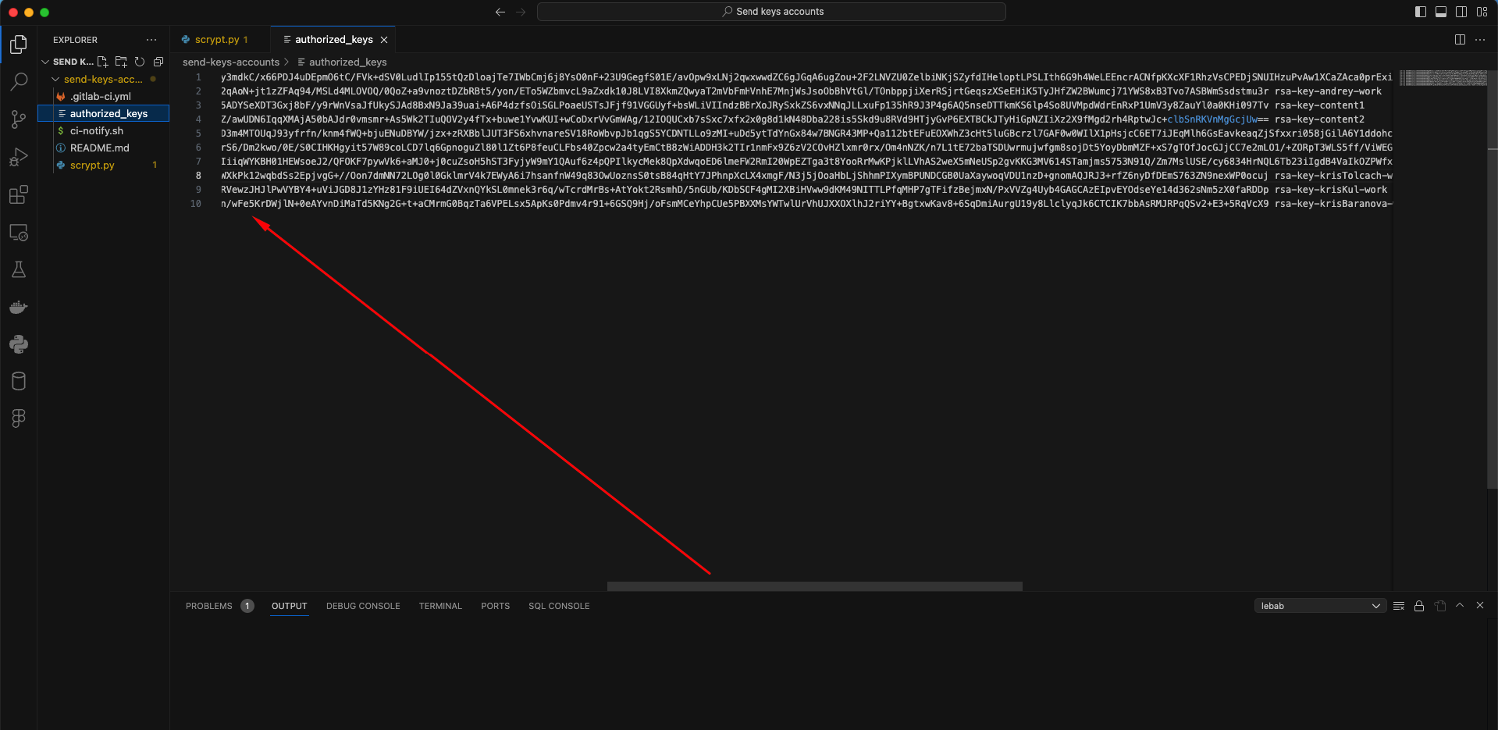This screenshot has height=730, width=1498.
Task: Close the bottom panel
Action: coord(1480,606)
